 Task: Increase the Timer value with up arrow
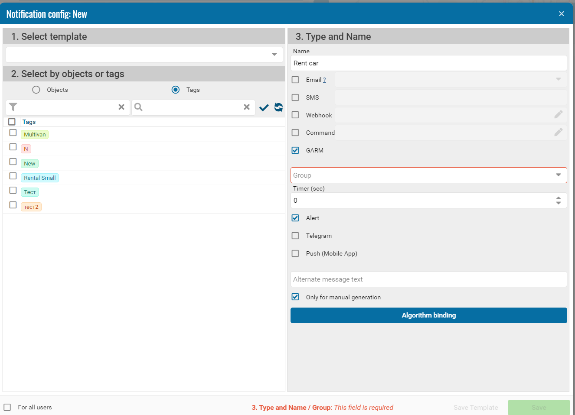pyautogui.click(x=558, y=198)
